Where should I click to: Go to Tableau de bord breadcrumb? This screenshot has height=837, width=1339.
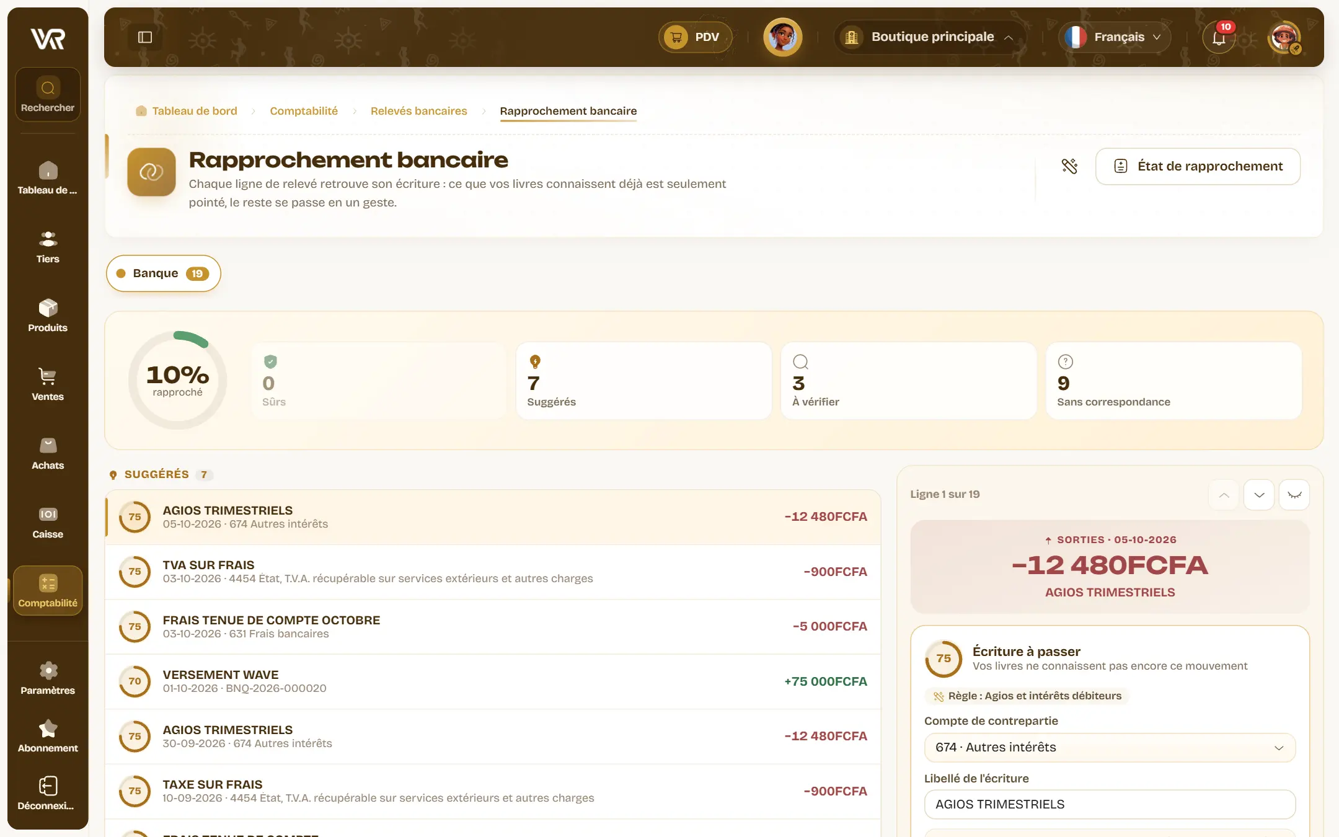[x=187, y=111]
